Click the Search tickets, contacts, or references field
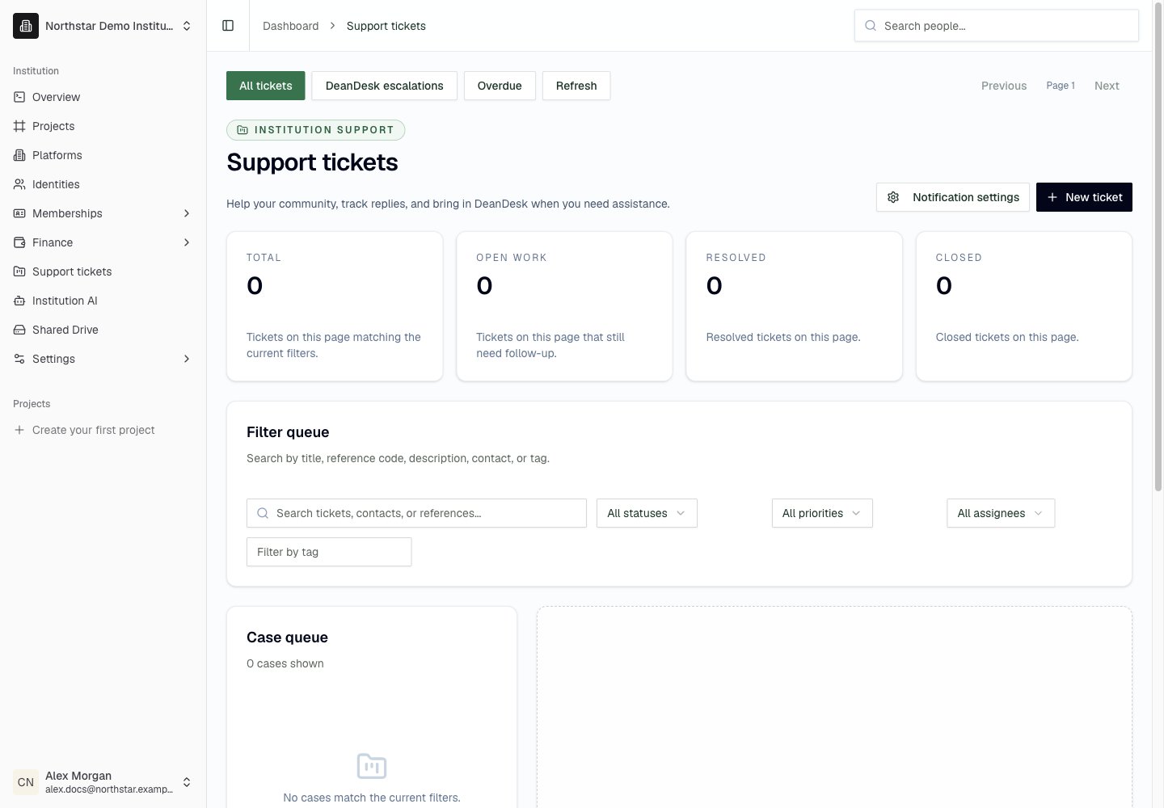The width and height of the screenshot is (1164, 808). (x=416, y=513)
